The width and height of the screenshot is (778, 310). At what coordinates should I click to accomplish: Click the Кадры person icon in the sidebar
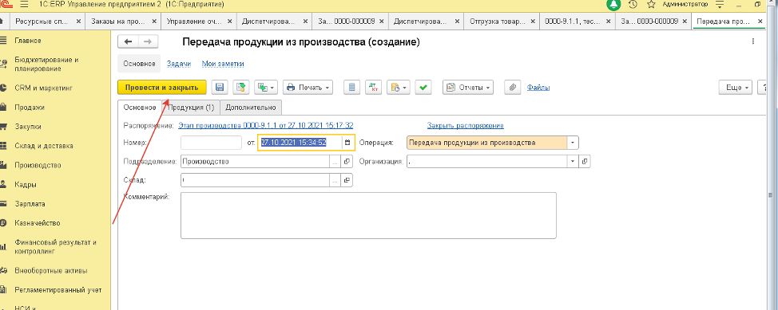point(3,184)
